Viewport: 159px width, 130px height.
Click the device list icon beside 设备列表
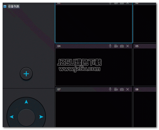pyautogui.click(x=5, y=7)
